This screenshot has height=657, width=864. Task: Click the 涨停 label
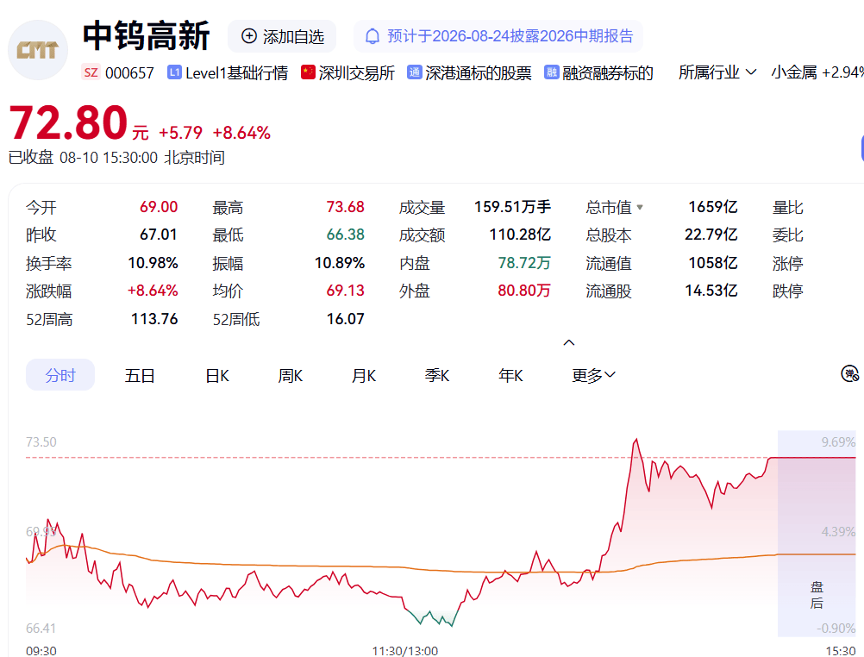coord(788,264)
